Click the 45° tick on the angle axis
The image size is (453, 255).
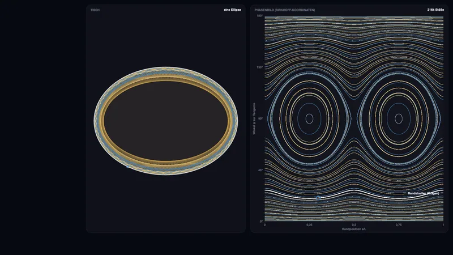pos(260,170)
